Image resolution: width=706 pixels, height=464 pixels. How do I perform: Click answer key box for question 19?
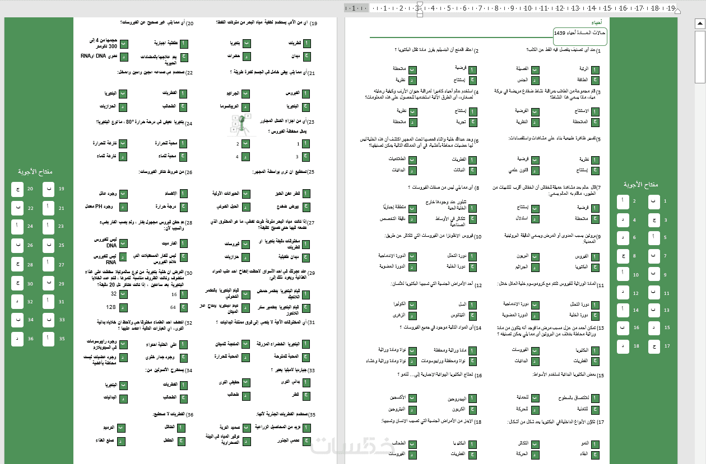point(49,189)
